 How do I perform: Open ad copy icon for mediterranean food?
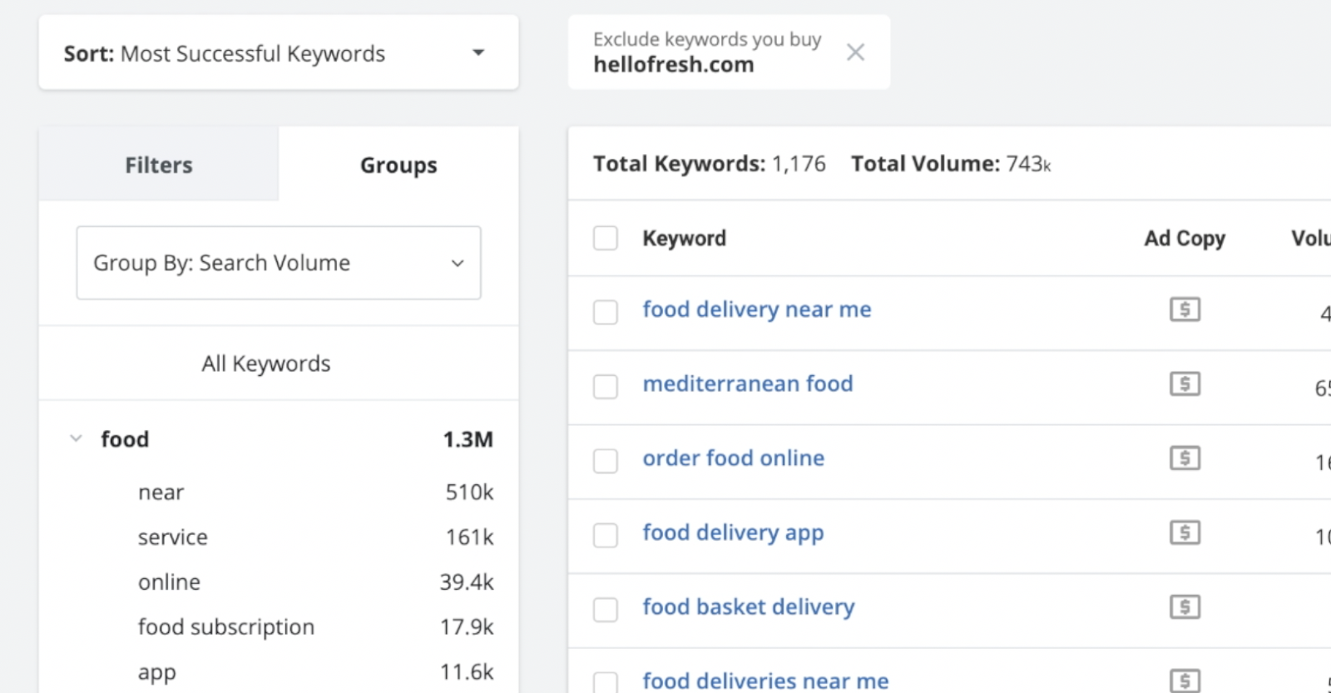coord(1185,384)
